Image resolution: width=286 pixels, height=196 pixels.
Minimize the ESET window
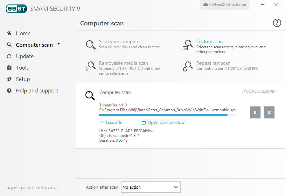(x=263, y=5)
